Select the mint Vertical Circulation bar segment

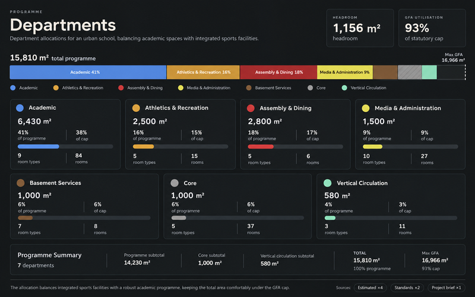[x=429, y=72]
